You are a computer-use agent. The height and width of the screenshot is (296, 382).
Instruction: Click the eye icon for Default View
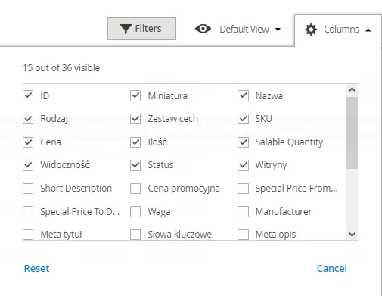coord(203,29)
